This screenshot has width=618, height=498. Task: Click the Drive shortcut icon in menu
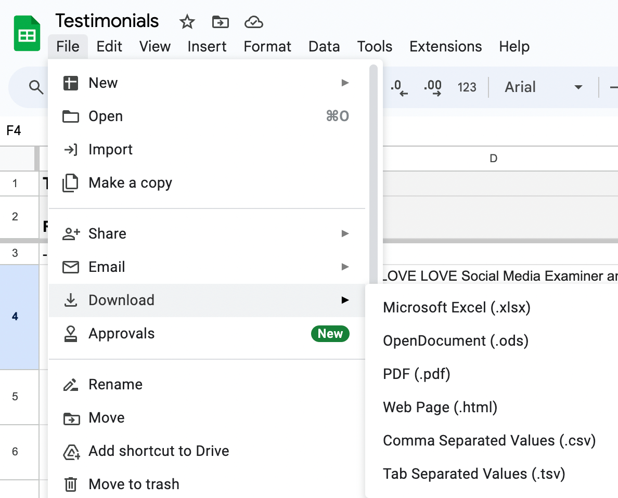pos(71,452)
